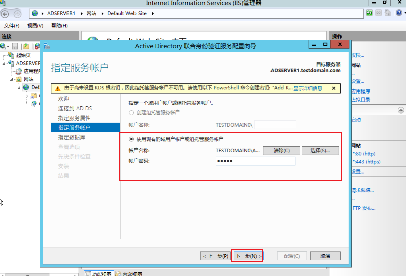Open the 应用程序 link in actions pane

coord(361,91)
